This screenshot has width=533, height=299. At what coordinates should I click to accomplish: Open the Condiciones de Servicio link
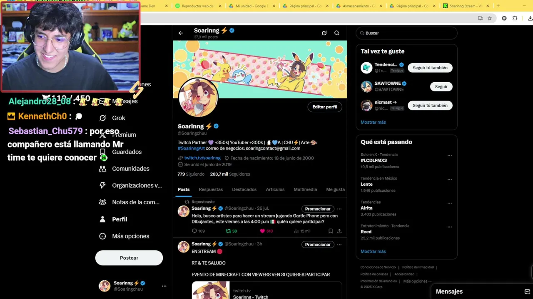pyautogui.click(x=378, y=267)
